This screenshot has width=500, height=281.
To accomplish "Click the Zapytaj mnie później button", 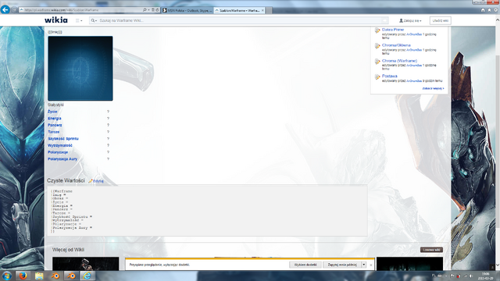I will [x=342, y=265].
